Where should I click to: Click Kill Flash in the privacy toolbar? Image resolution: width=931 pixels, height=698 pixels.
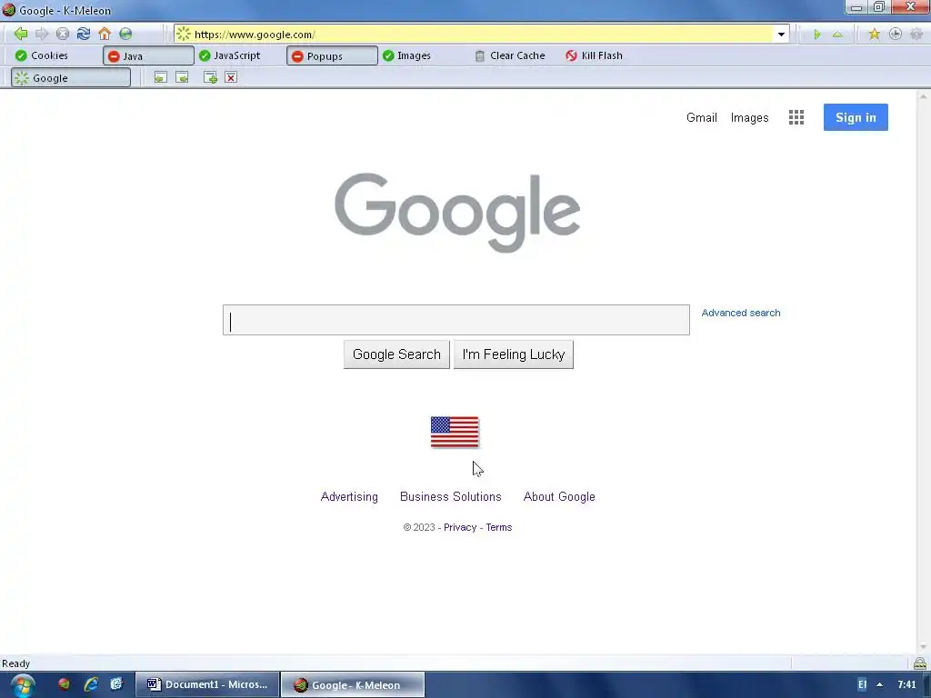pos(594,55)
